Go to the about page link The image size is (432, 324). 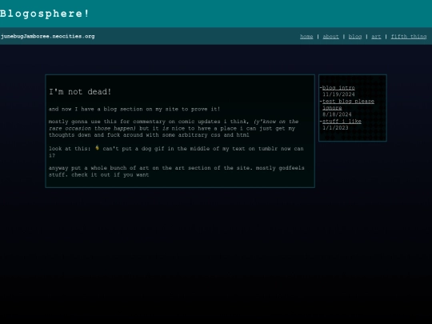[330, 36]
